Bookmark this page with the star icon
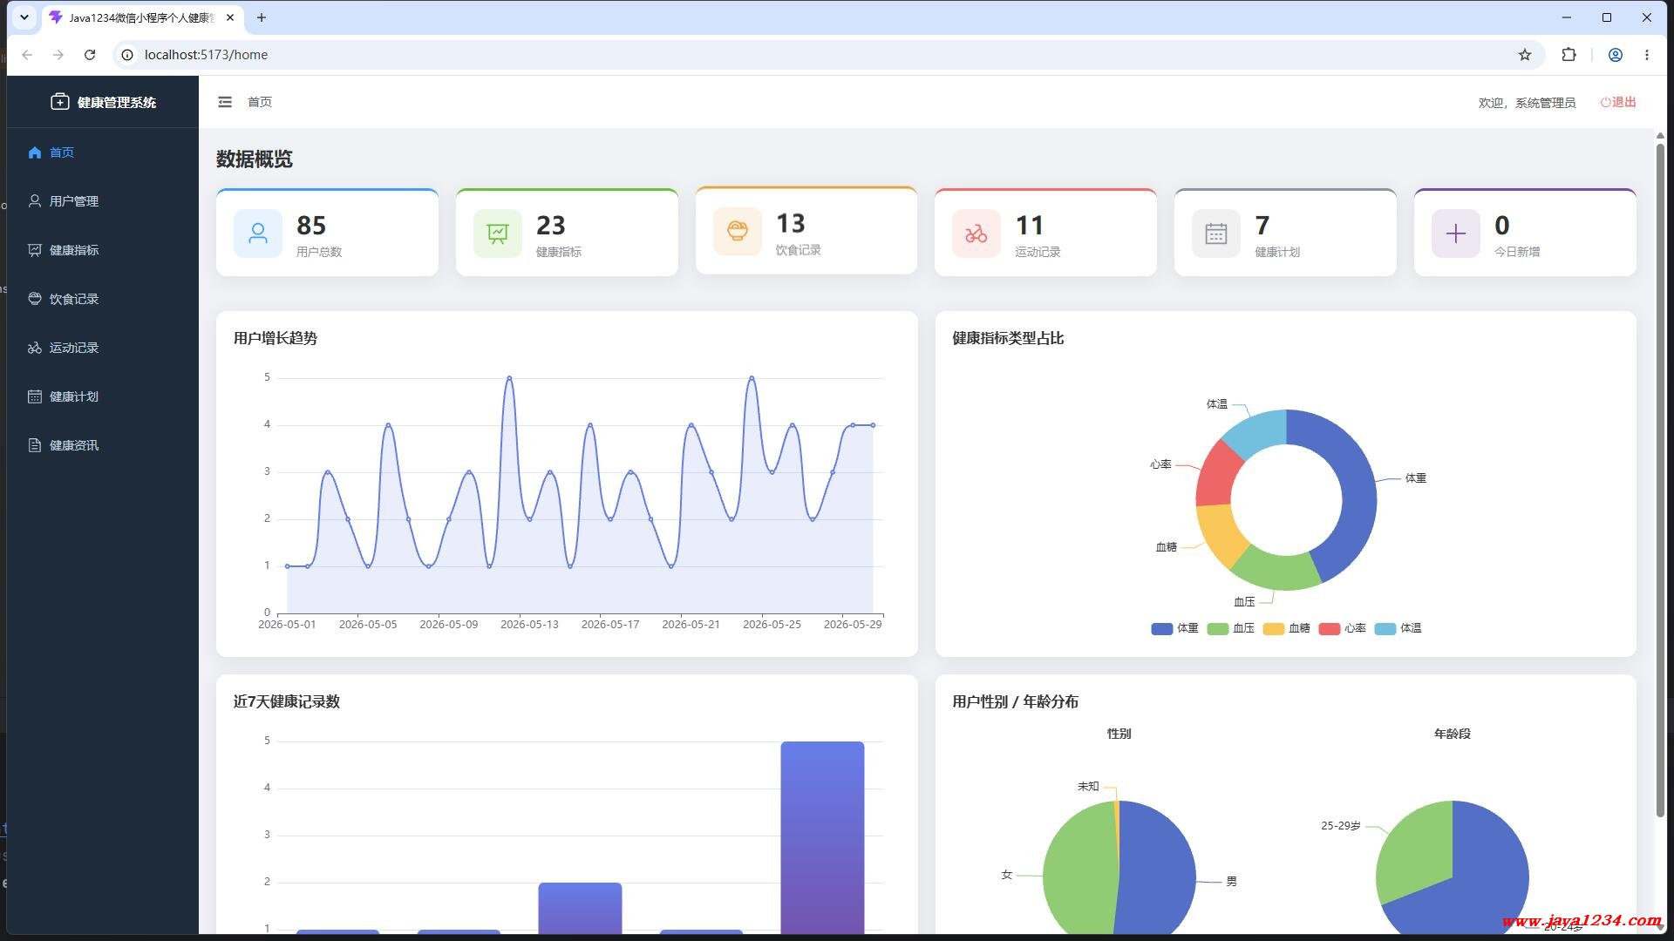 1525,55
